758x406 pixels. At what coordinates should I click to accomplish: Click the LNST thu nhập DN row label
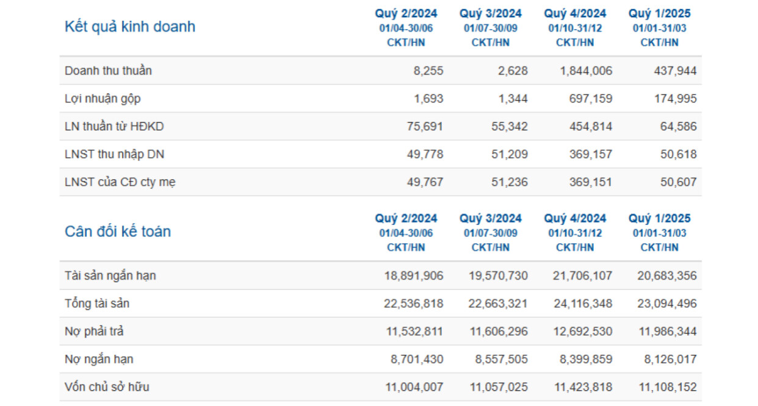114,154
